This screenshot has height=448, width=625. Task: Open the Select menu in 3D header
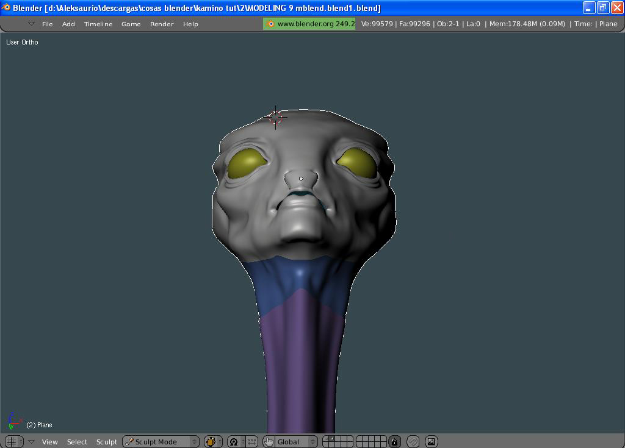pos(77,442)
